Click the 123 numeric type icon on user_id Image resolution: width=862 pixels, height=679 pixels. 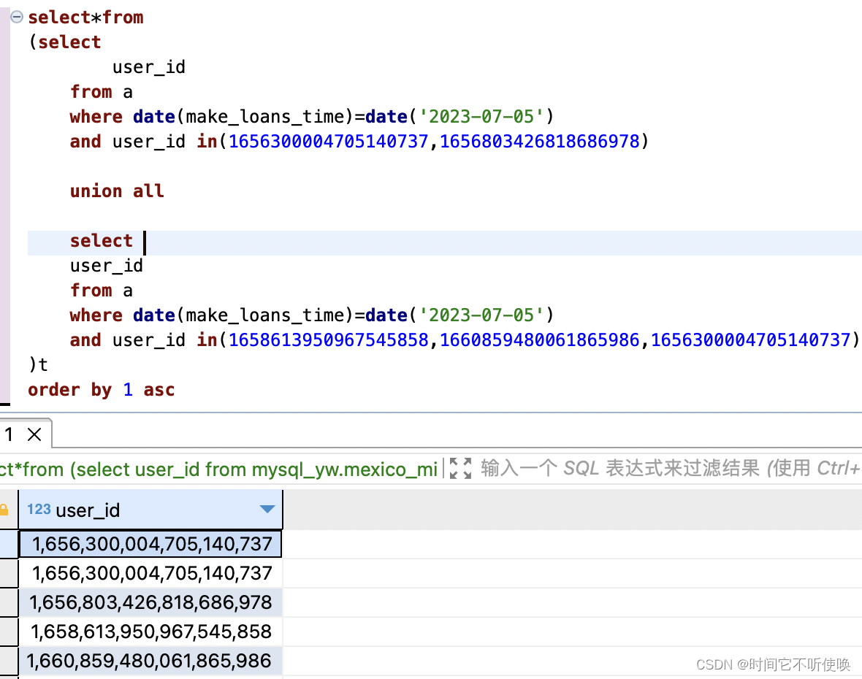coord(38,510)
